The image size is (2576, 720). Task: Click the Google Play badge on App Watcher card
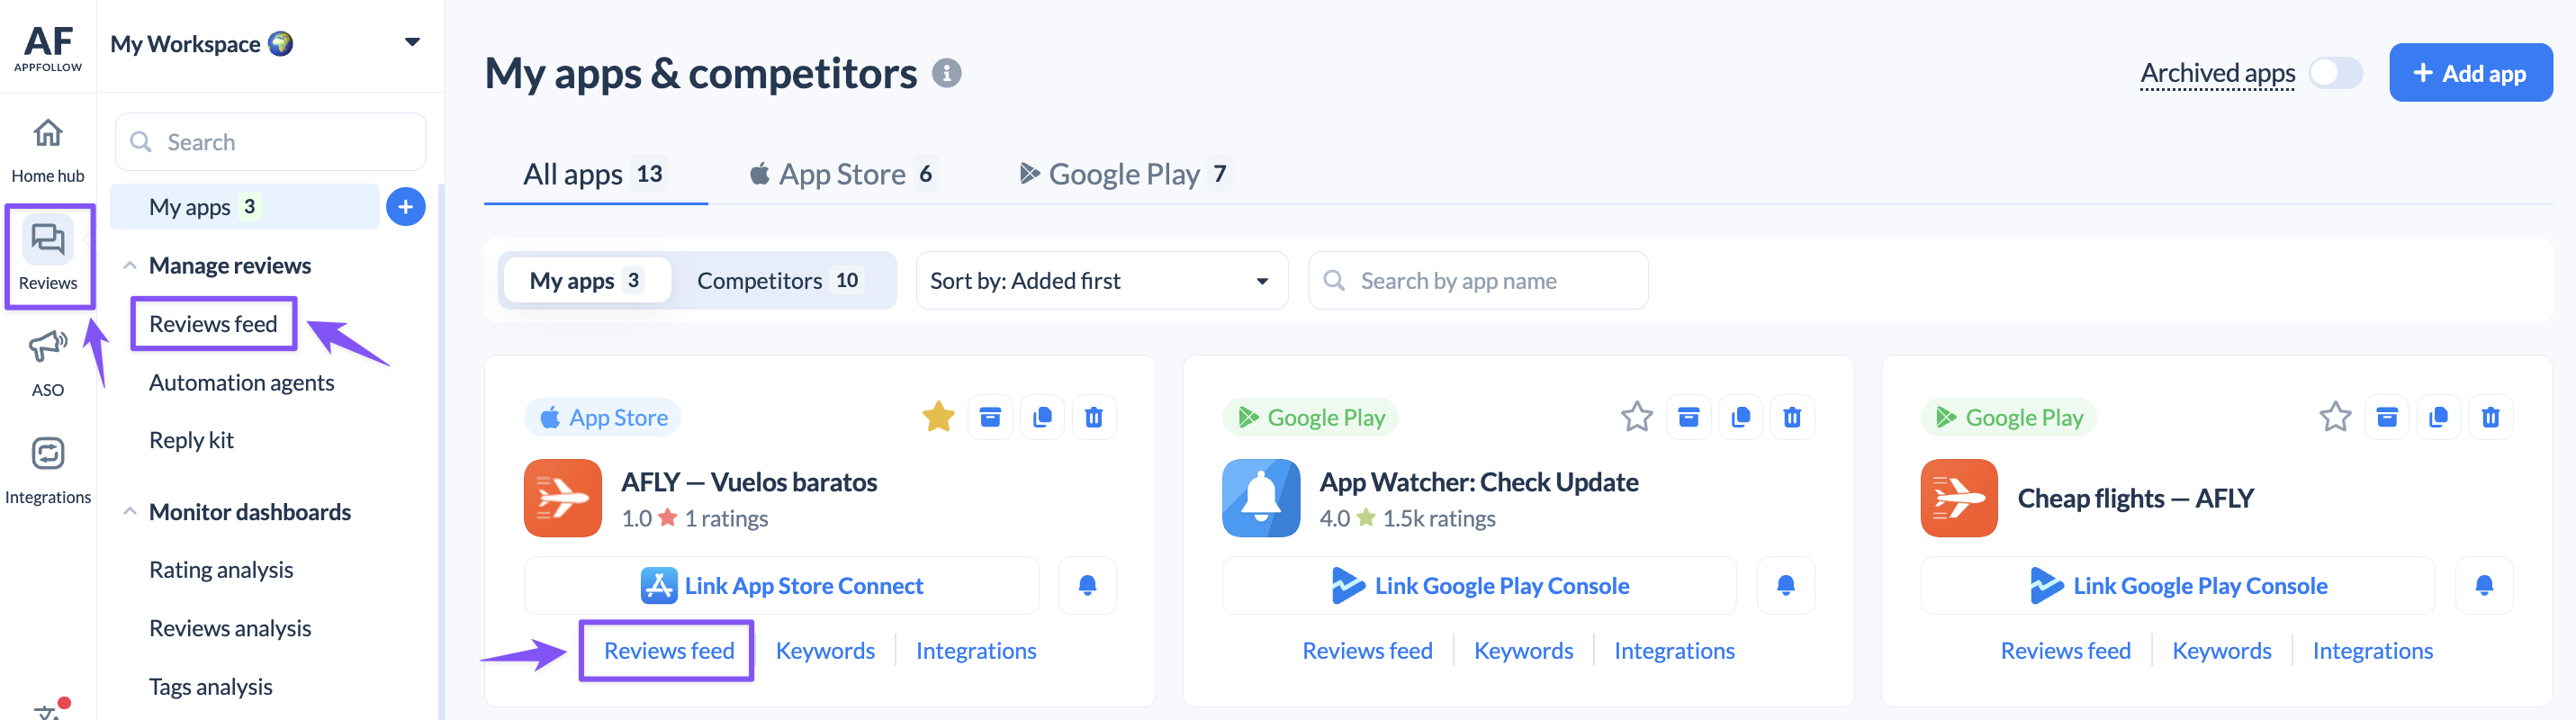pyautogui.click(x=1310, y=417)
